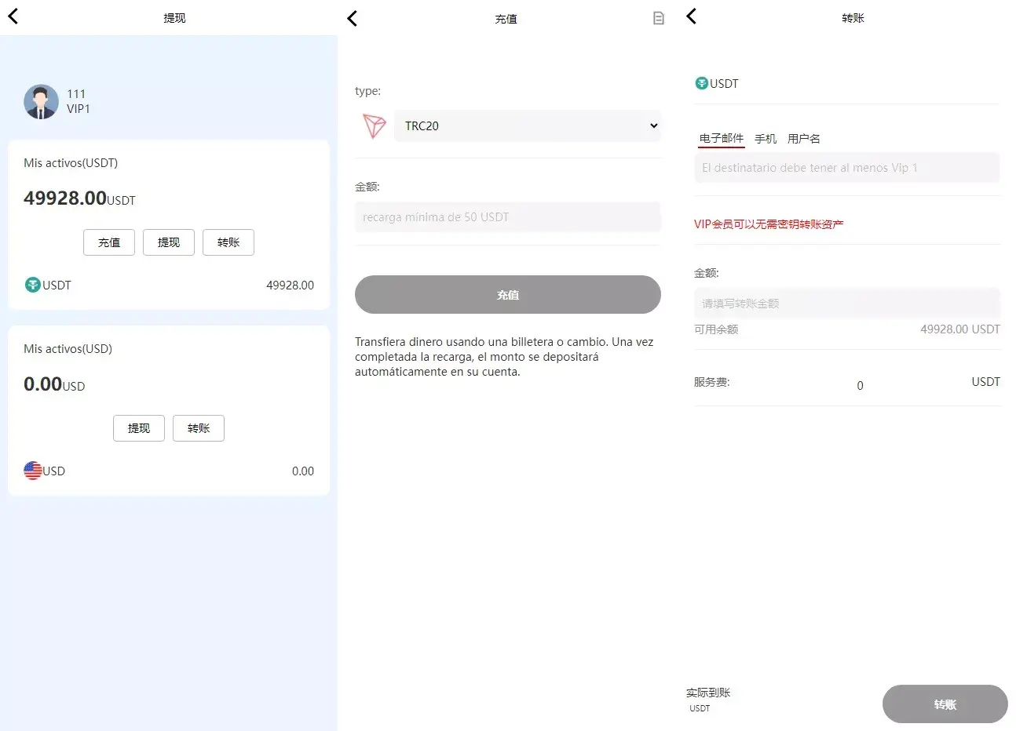Select the 电子邮件 recipient option
Screen dimensions: 1016x731
coord(721,138)
